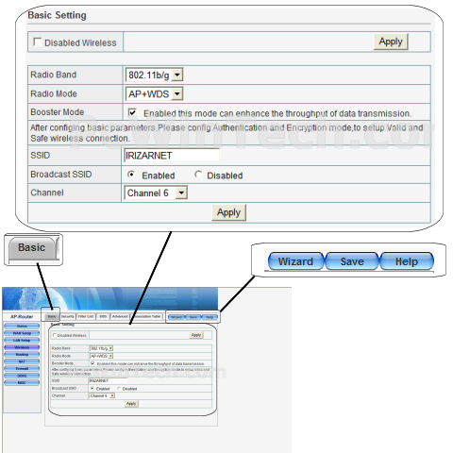Screen dimensions: 453x453
Task: Open Channel 6 dropdown in enlarged panel
Action: tap(156, 193)
